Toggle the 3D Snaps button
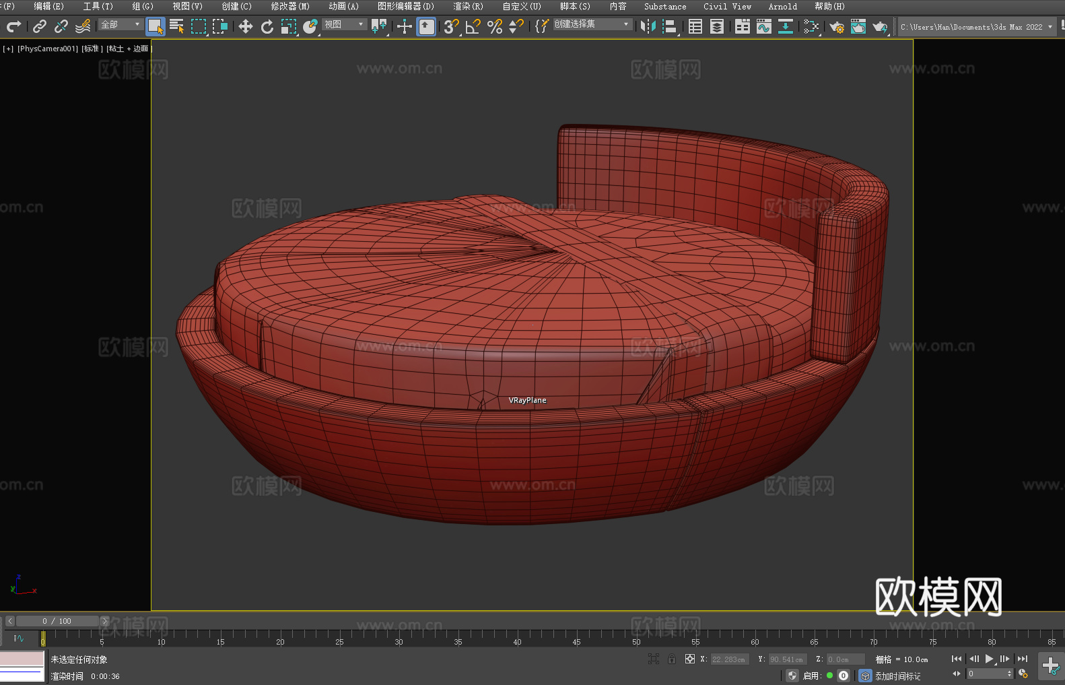 point(451,26)
